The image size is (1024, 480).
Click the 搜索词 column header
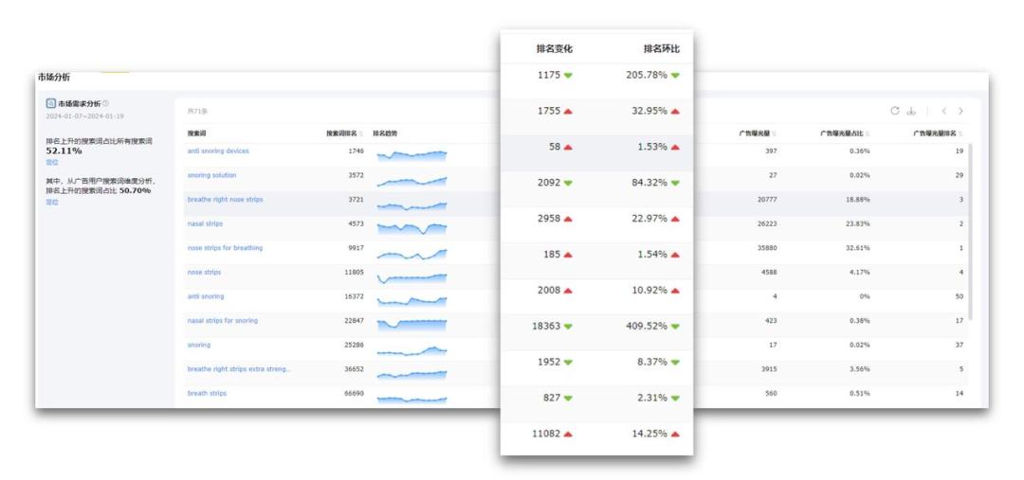coord(196,133)
